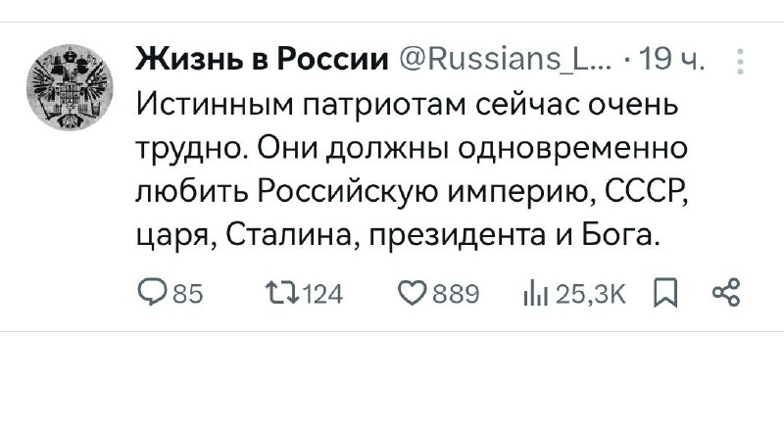View analytics bar chart icon
The image size is (784, 433).
tap(535, 294)
